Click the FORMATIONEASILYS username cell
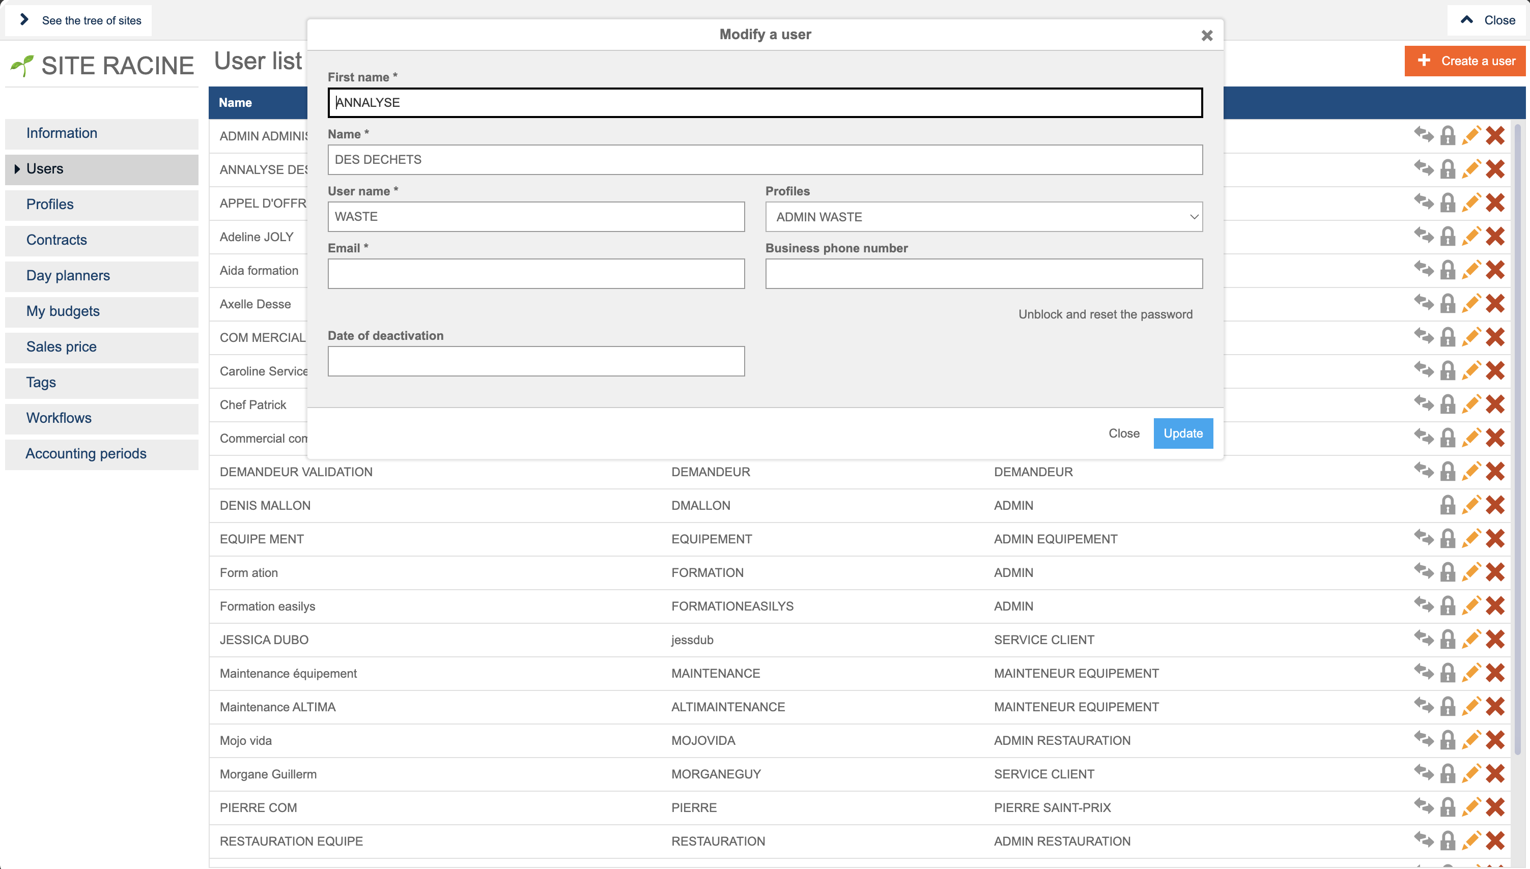1530x869 pixels. pyautogui.click(x=732, y=606)
